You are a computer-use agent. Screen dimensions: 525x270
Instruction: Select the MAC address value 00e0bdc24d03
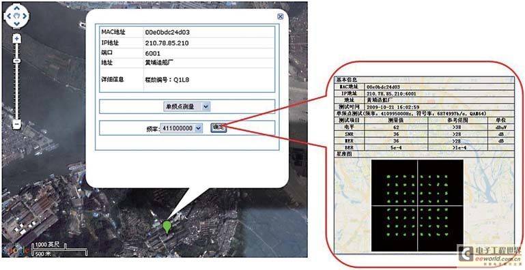tap(167, 33)
